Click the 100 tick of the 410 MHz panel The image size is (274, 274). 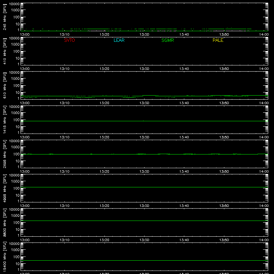click(x=16, y=51)
